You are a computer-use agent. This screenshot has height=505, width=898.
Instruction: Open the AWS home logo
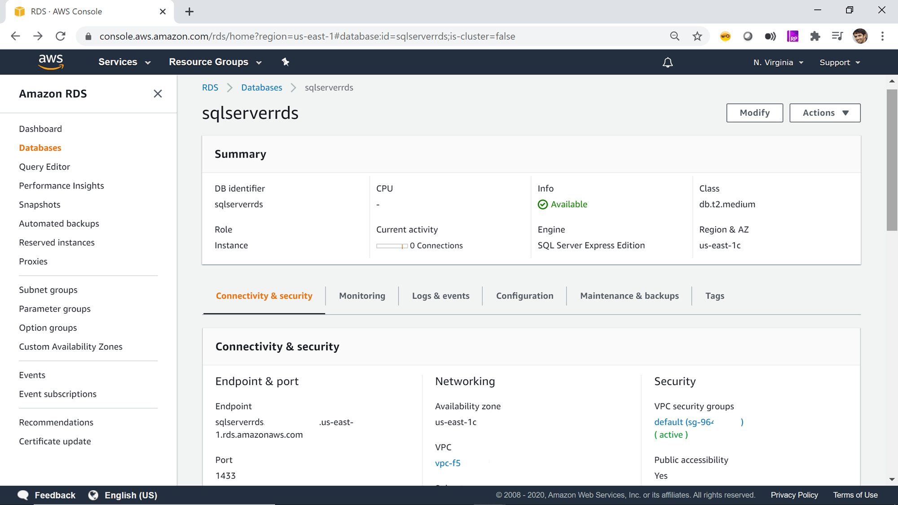(x=51, y=62)
